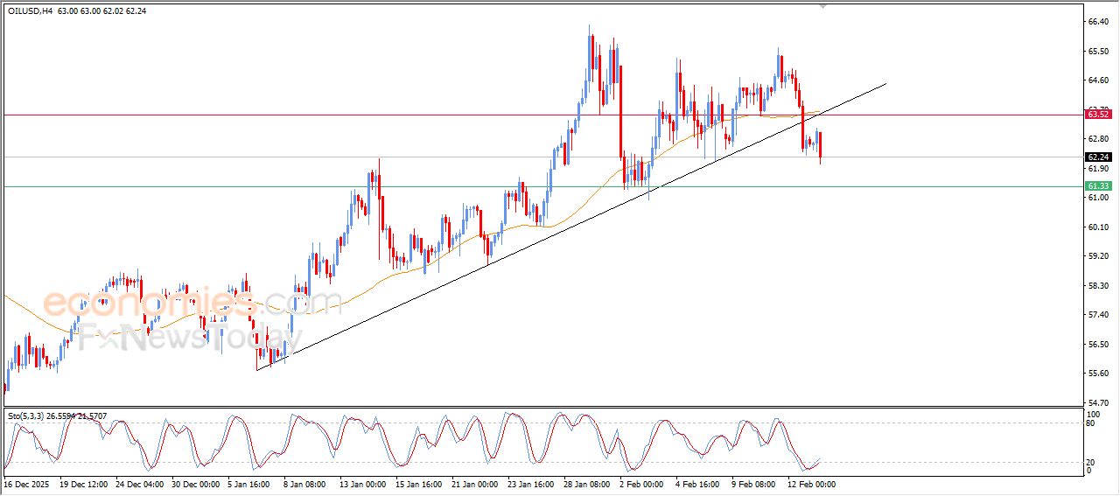Click the 28 Jan 08:00 date label
The image size is (1120, 496).
click(x=587, y=484)
